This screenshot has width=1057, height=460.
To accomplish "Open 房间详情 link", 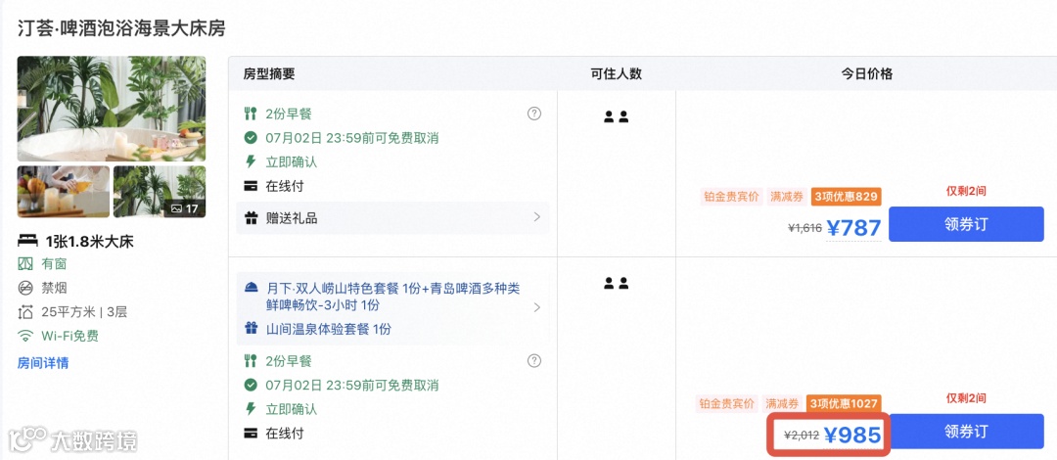I will 43,363.
